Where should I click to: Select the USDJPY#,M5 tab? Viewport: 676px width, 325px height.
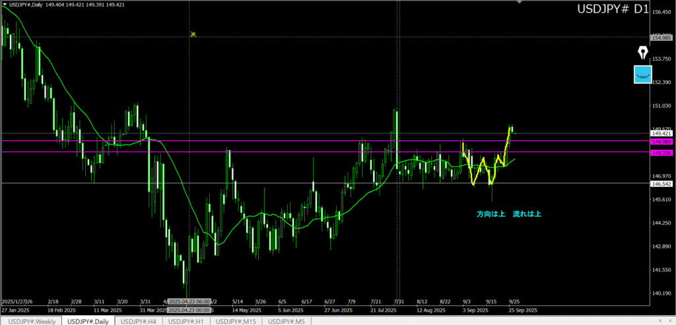pyautogui.click(x=287, y=320)
